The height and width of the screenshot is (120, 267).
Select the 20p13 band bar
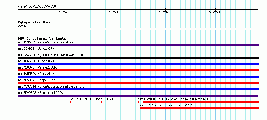point(138,29)
